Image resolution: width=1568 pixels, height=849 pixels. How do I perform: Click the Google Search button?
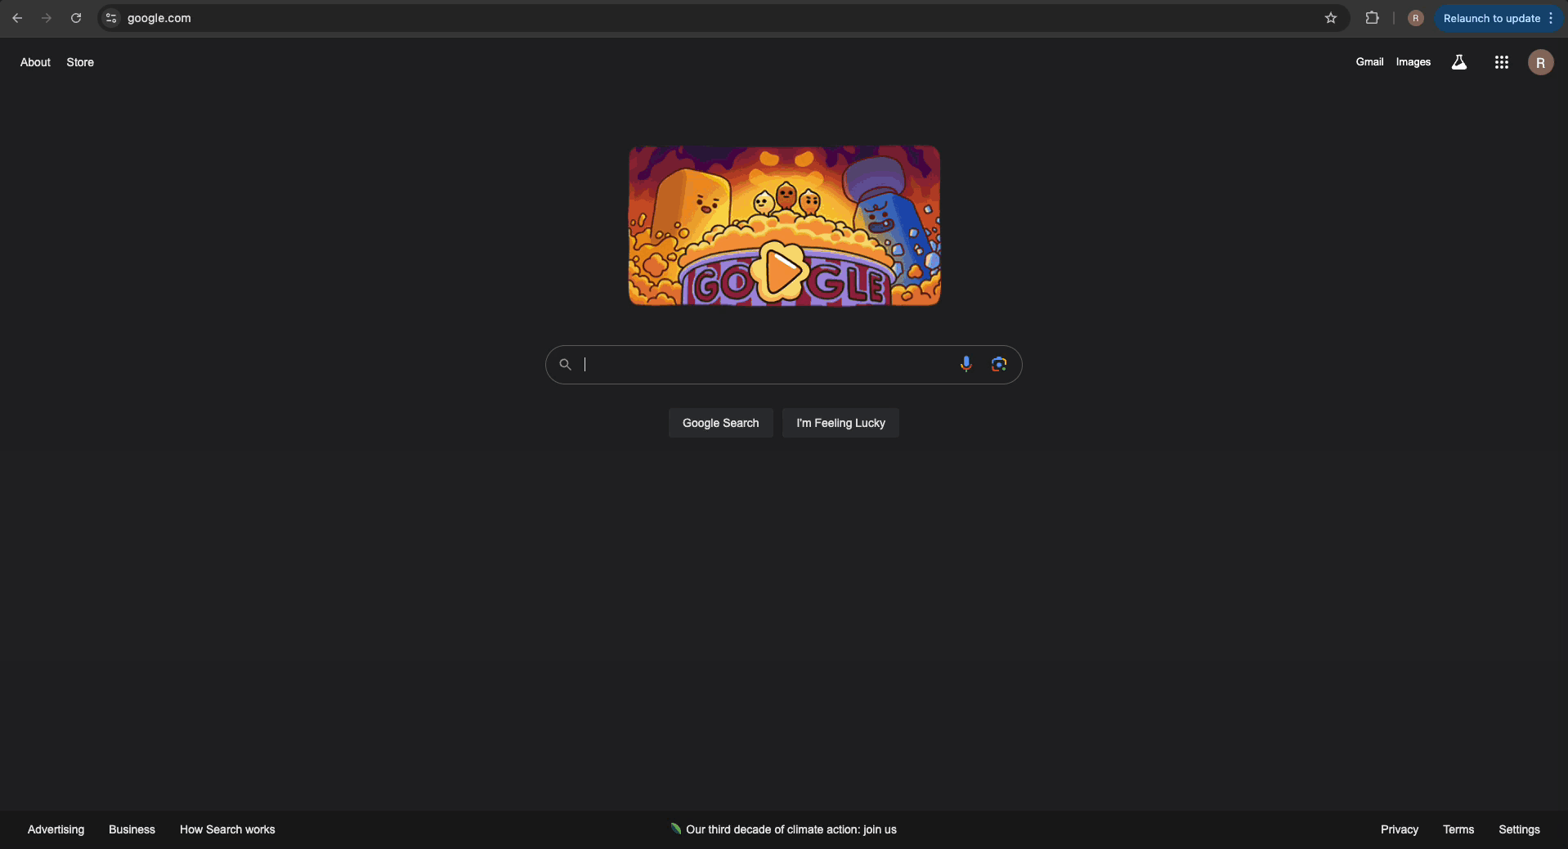[720, 423]
